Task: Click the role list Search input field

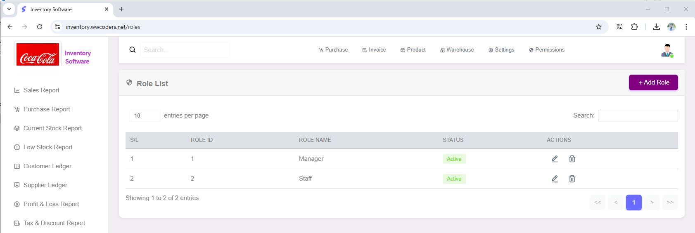Action: tap(638, 116)
